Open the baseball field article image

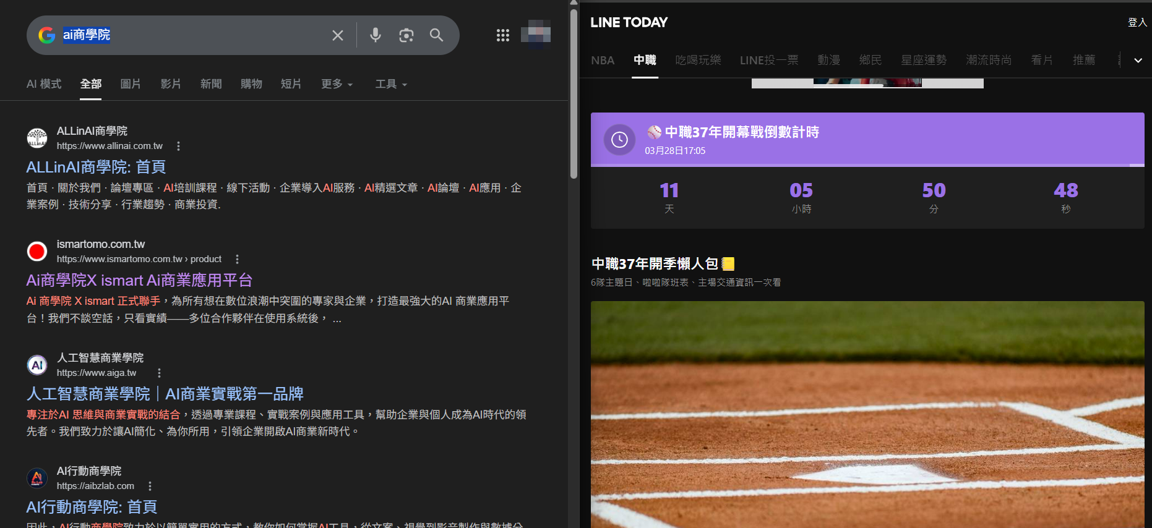tap(867, 414)
